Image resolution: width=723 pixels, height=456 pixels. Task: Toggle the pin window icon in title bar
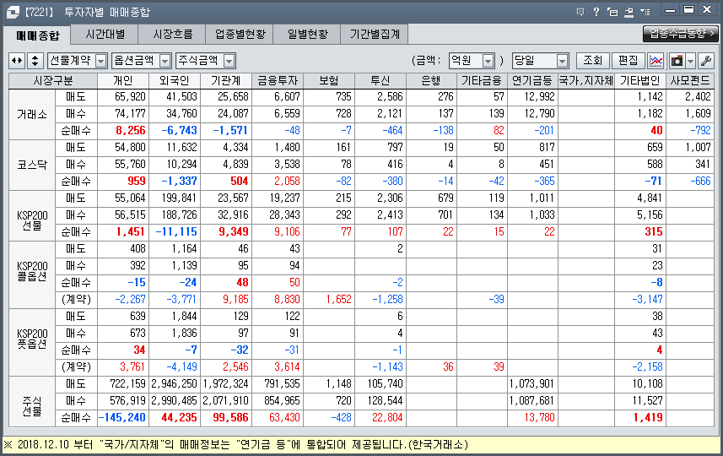pyautogui.click(x=629, y=12)
